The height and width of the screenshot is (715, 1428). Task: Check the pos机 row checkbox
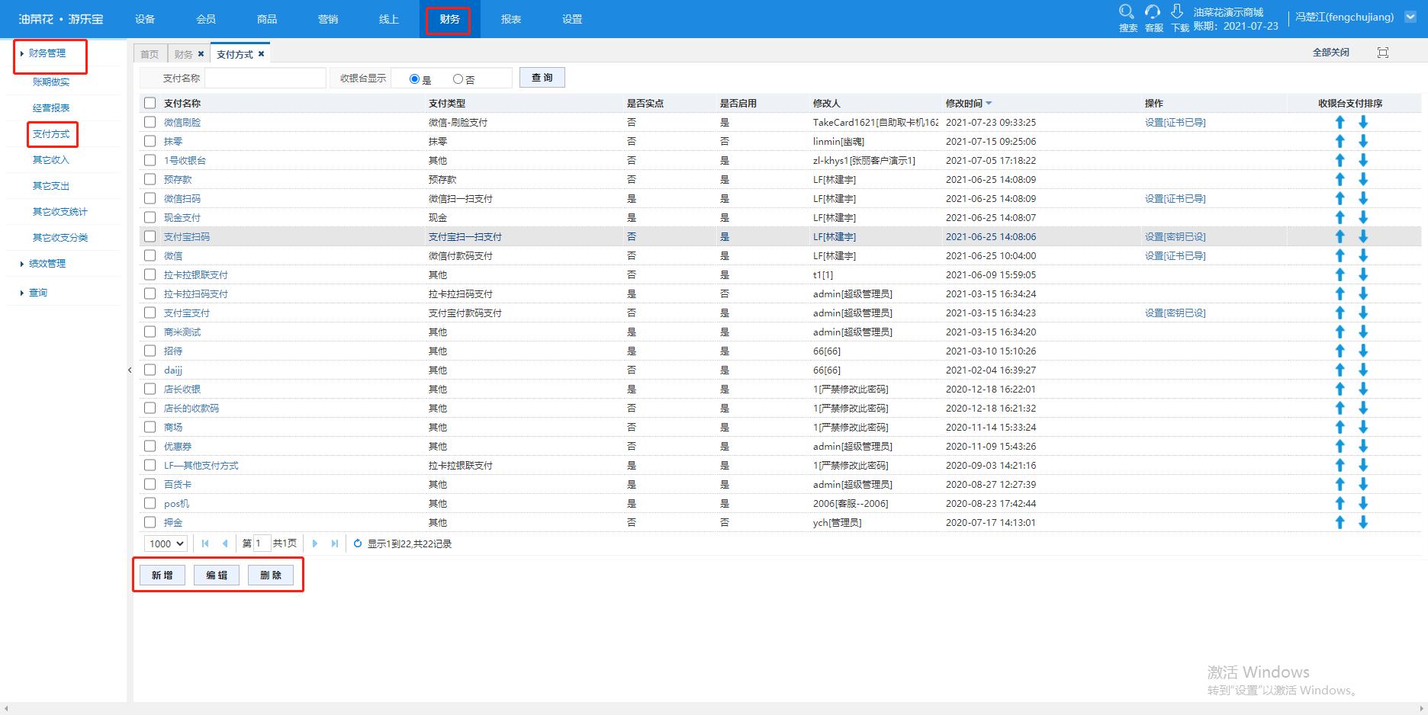(150, 503)
